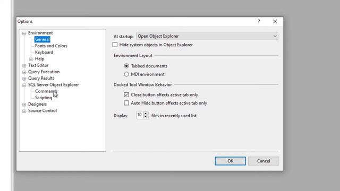Uncheck Close button affects active tab only
Viewport: 340px width, 191px height.
click(x=126, y=94)
